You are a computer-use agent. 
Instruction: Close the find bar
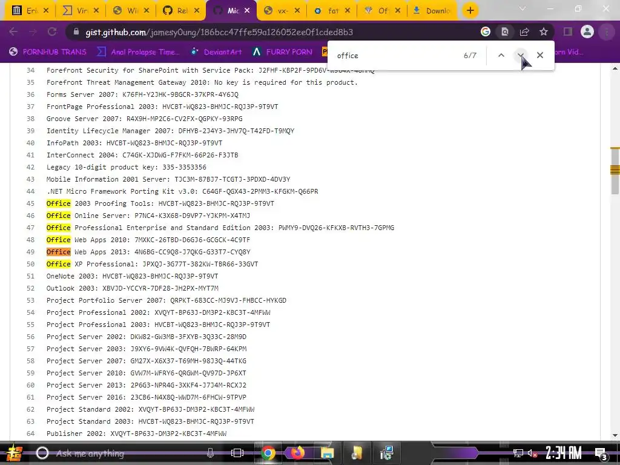coord(539,55)
